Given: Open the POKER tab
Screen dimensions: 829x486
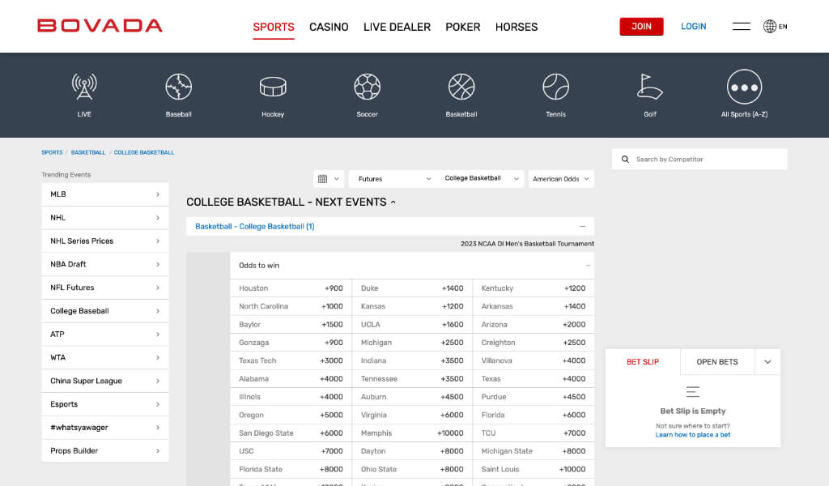Looking at the screenshot, I should [462, 27].
